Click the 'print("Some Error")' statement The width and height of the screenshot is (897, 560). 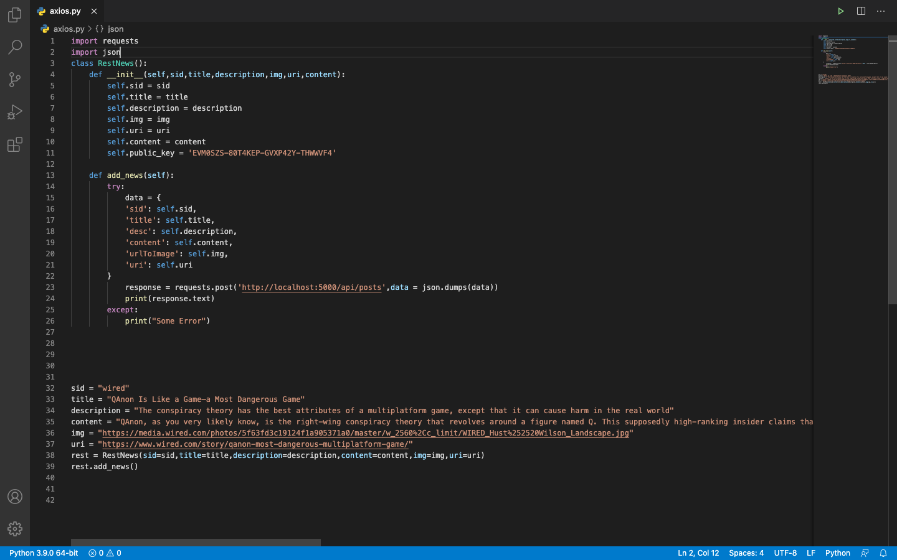tap(168, 321)
